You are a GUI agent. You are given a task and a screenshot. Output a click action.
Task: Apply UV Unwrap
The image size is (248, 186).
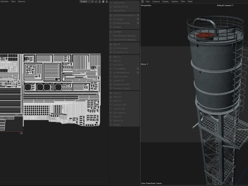[122, 19]
